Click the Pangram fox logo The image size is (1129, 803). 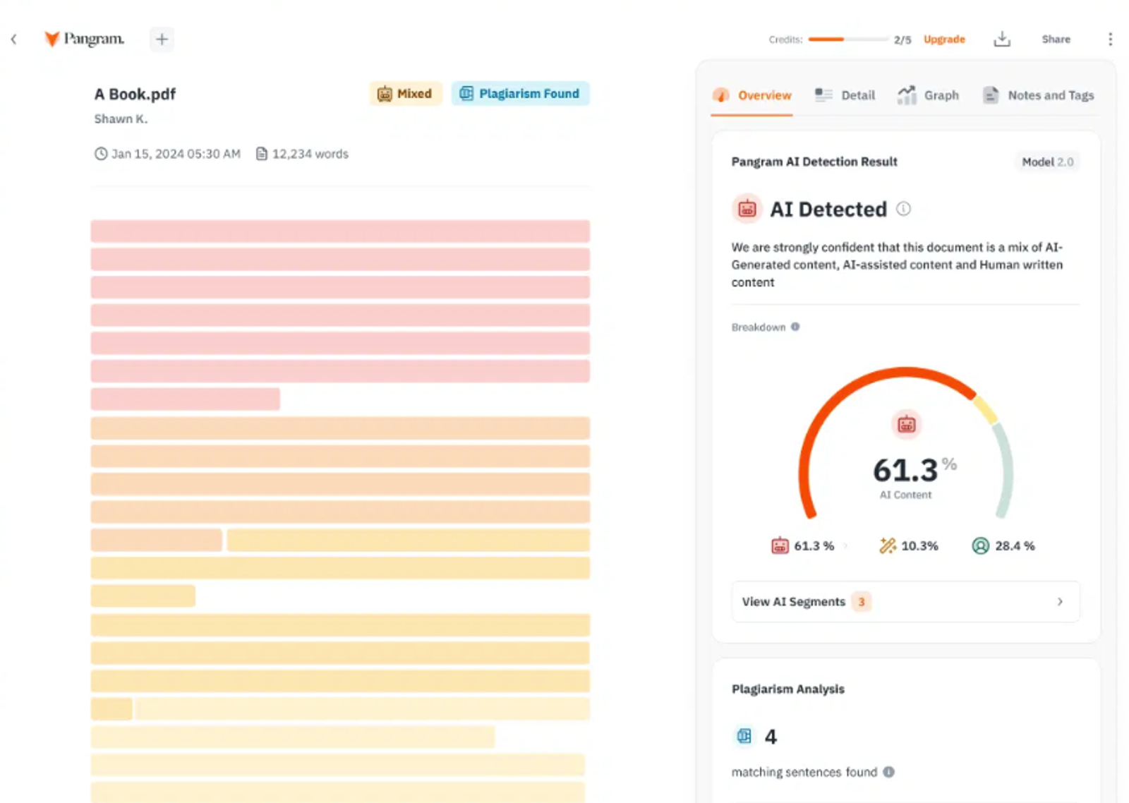[52, 39]
